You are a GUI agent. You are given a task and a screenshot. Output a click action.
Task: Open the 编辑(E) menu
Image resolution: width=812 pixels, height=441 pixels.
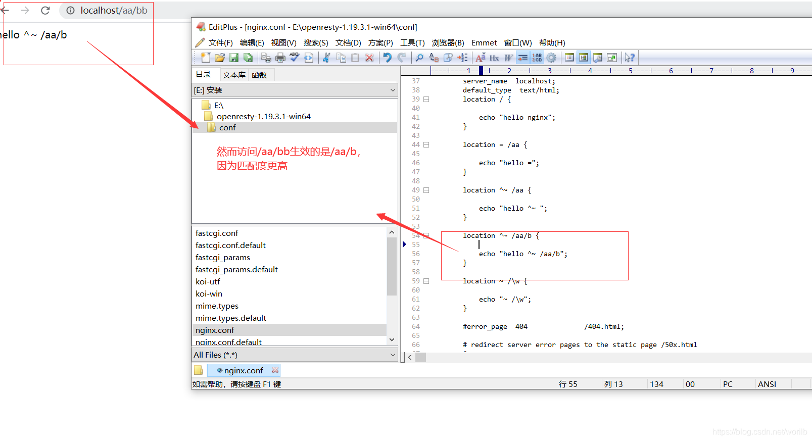pyautogui.click(x=252, y=43)
